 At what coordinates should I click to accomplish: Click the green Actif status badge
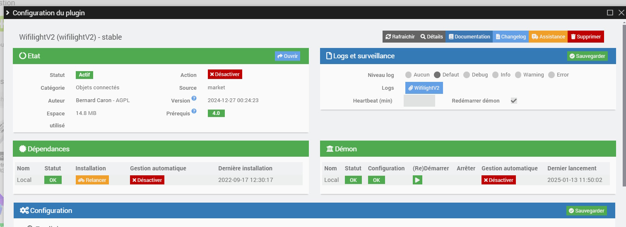(x=84, y=75)
